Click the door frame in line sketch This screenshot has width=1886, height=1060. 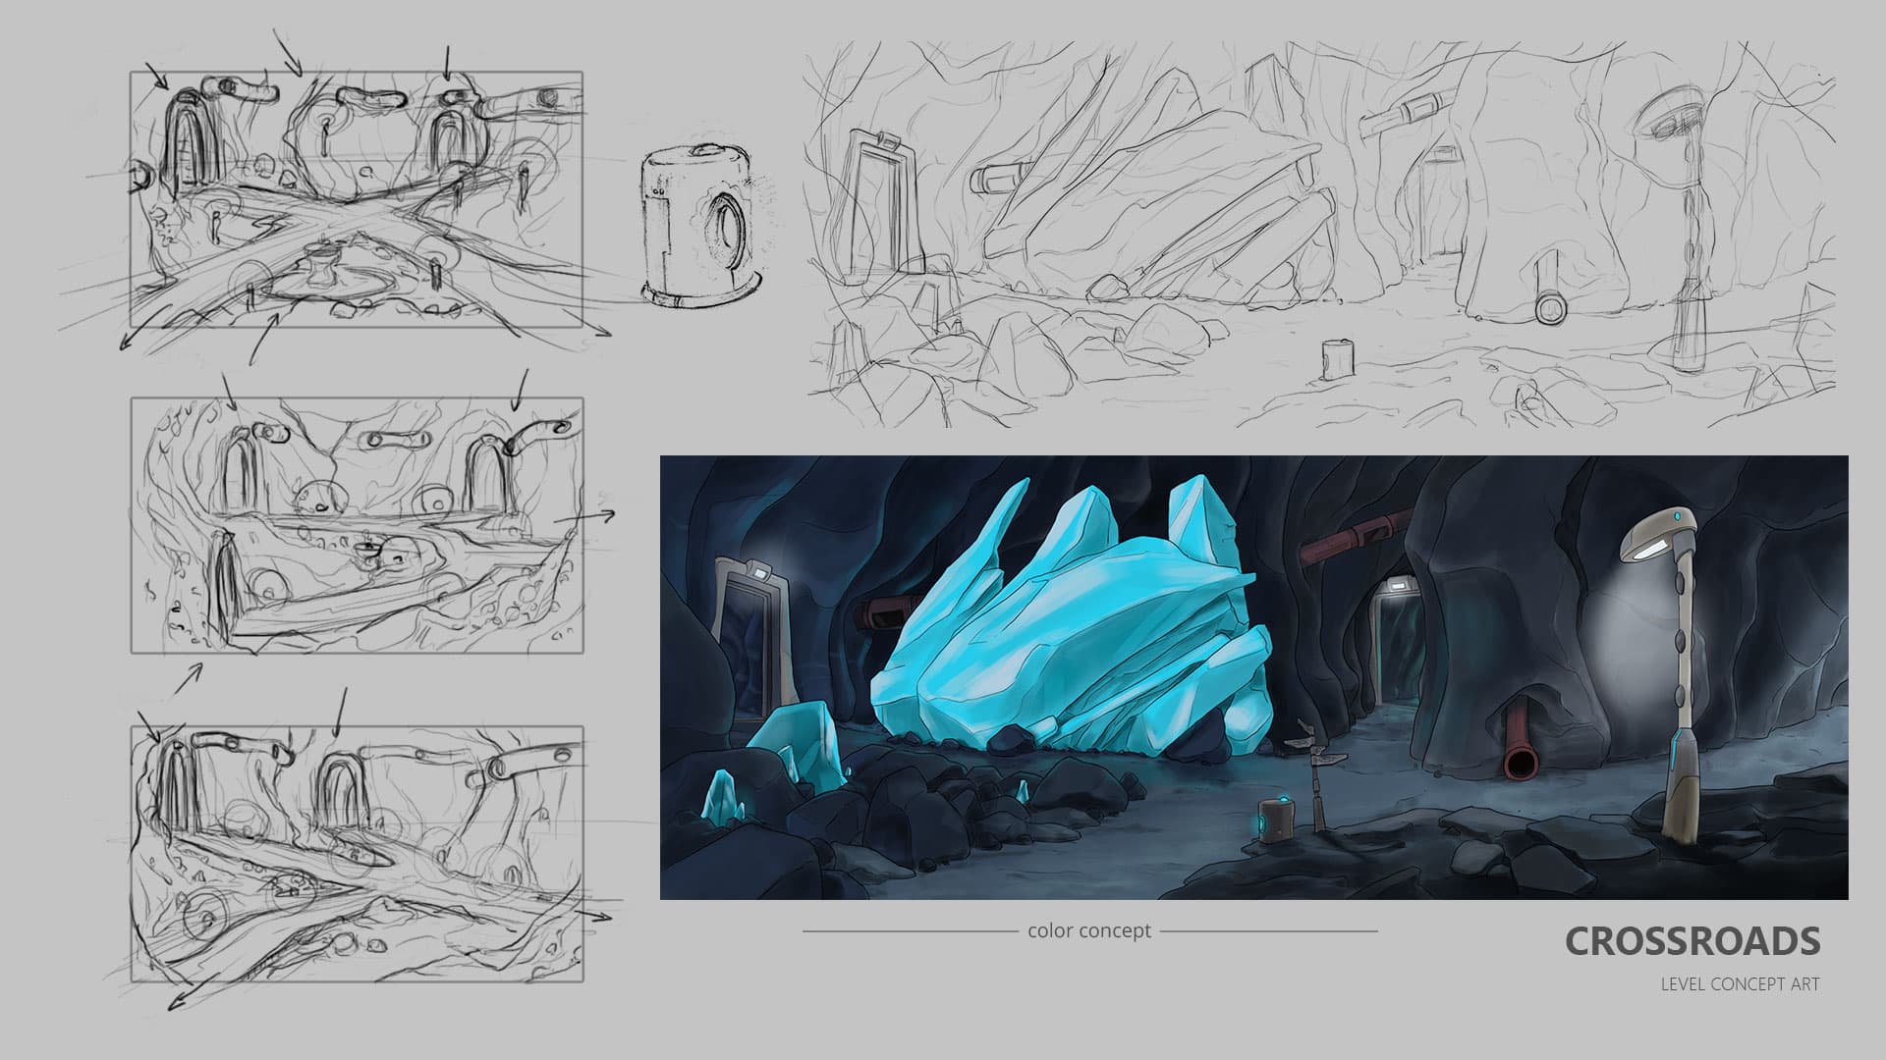[x=887, y=201]
